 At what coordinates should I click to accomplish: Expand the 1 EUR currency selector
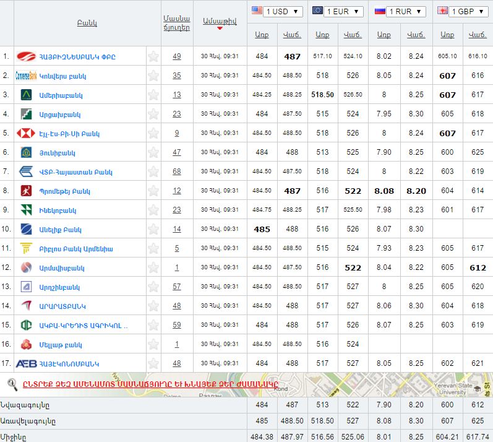338,12
